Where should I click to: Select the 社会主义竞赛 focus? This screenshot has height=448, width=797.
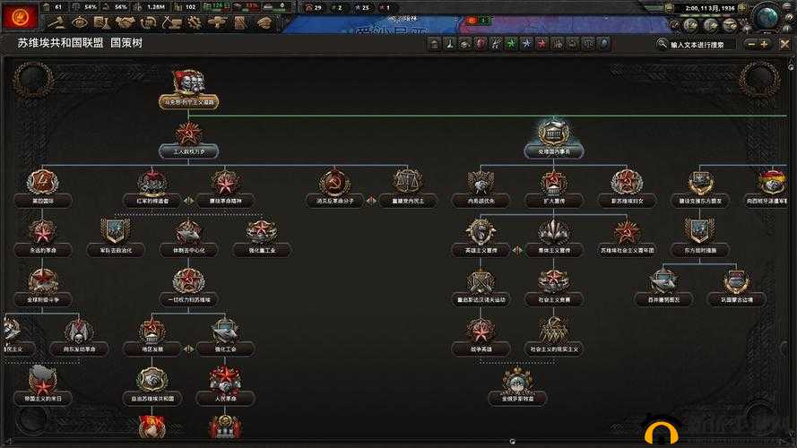553,287
